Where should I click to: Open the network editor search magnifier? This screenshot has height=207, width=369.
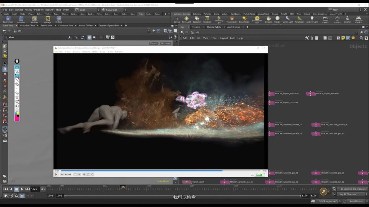361,38
